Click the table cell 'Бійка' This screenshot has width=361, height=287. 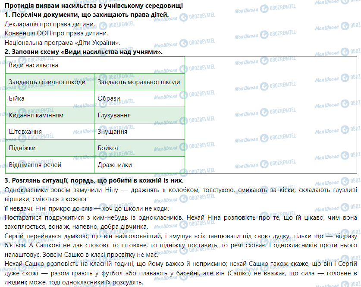17,98
